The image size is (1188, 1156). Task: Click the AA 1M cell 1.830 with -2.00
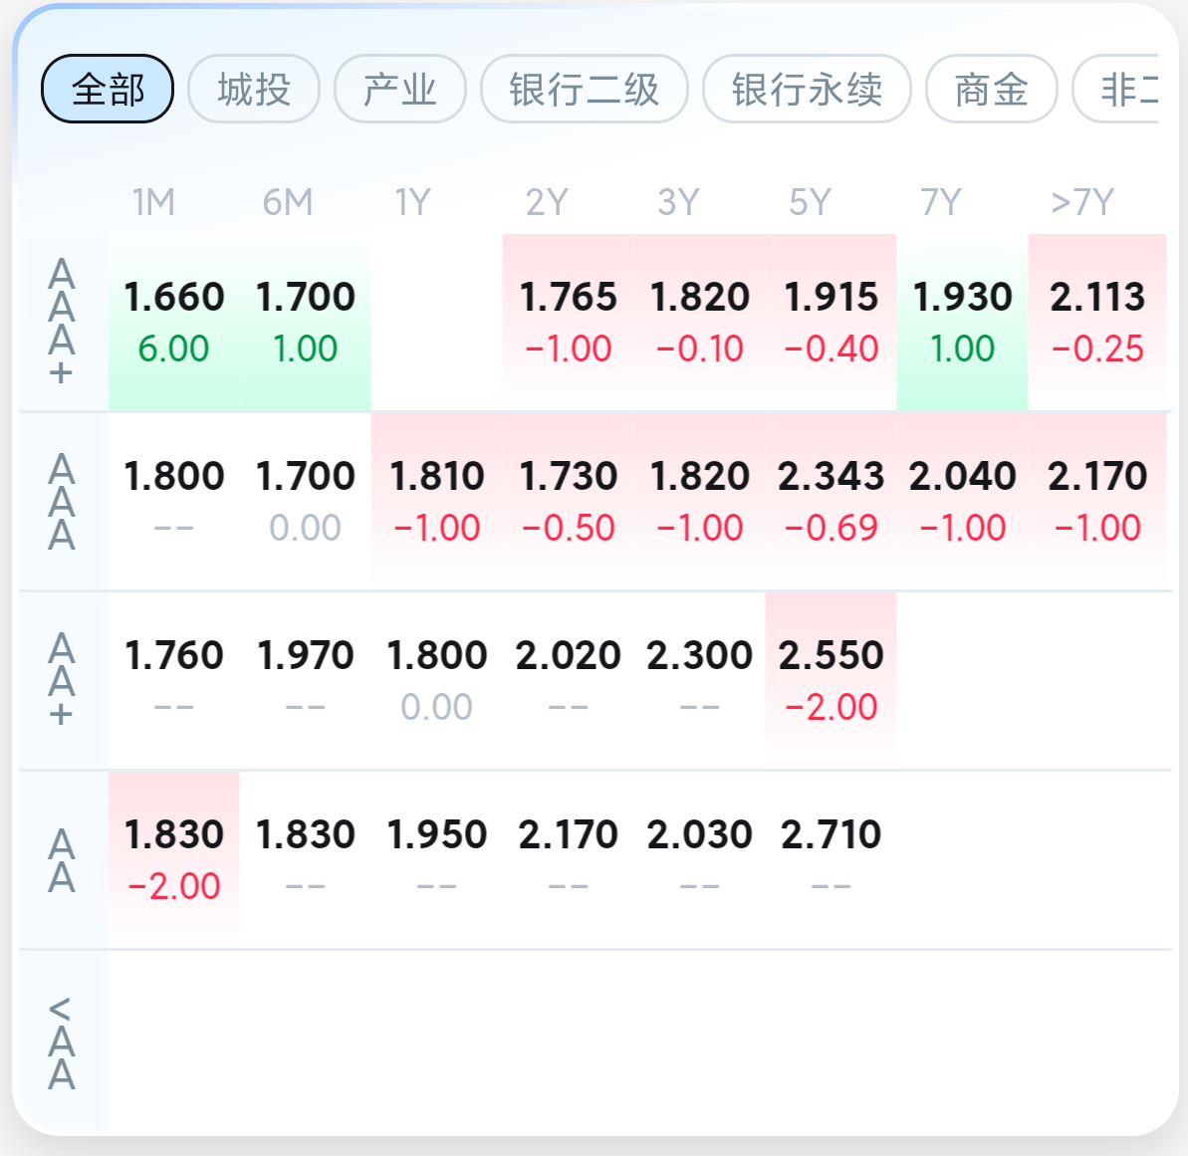point(174,860)
